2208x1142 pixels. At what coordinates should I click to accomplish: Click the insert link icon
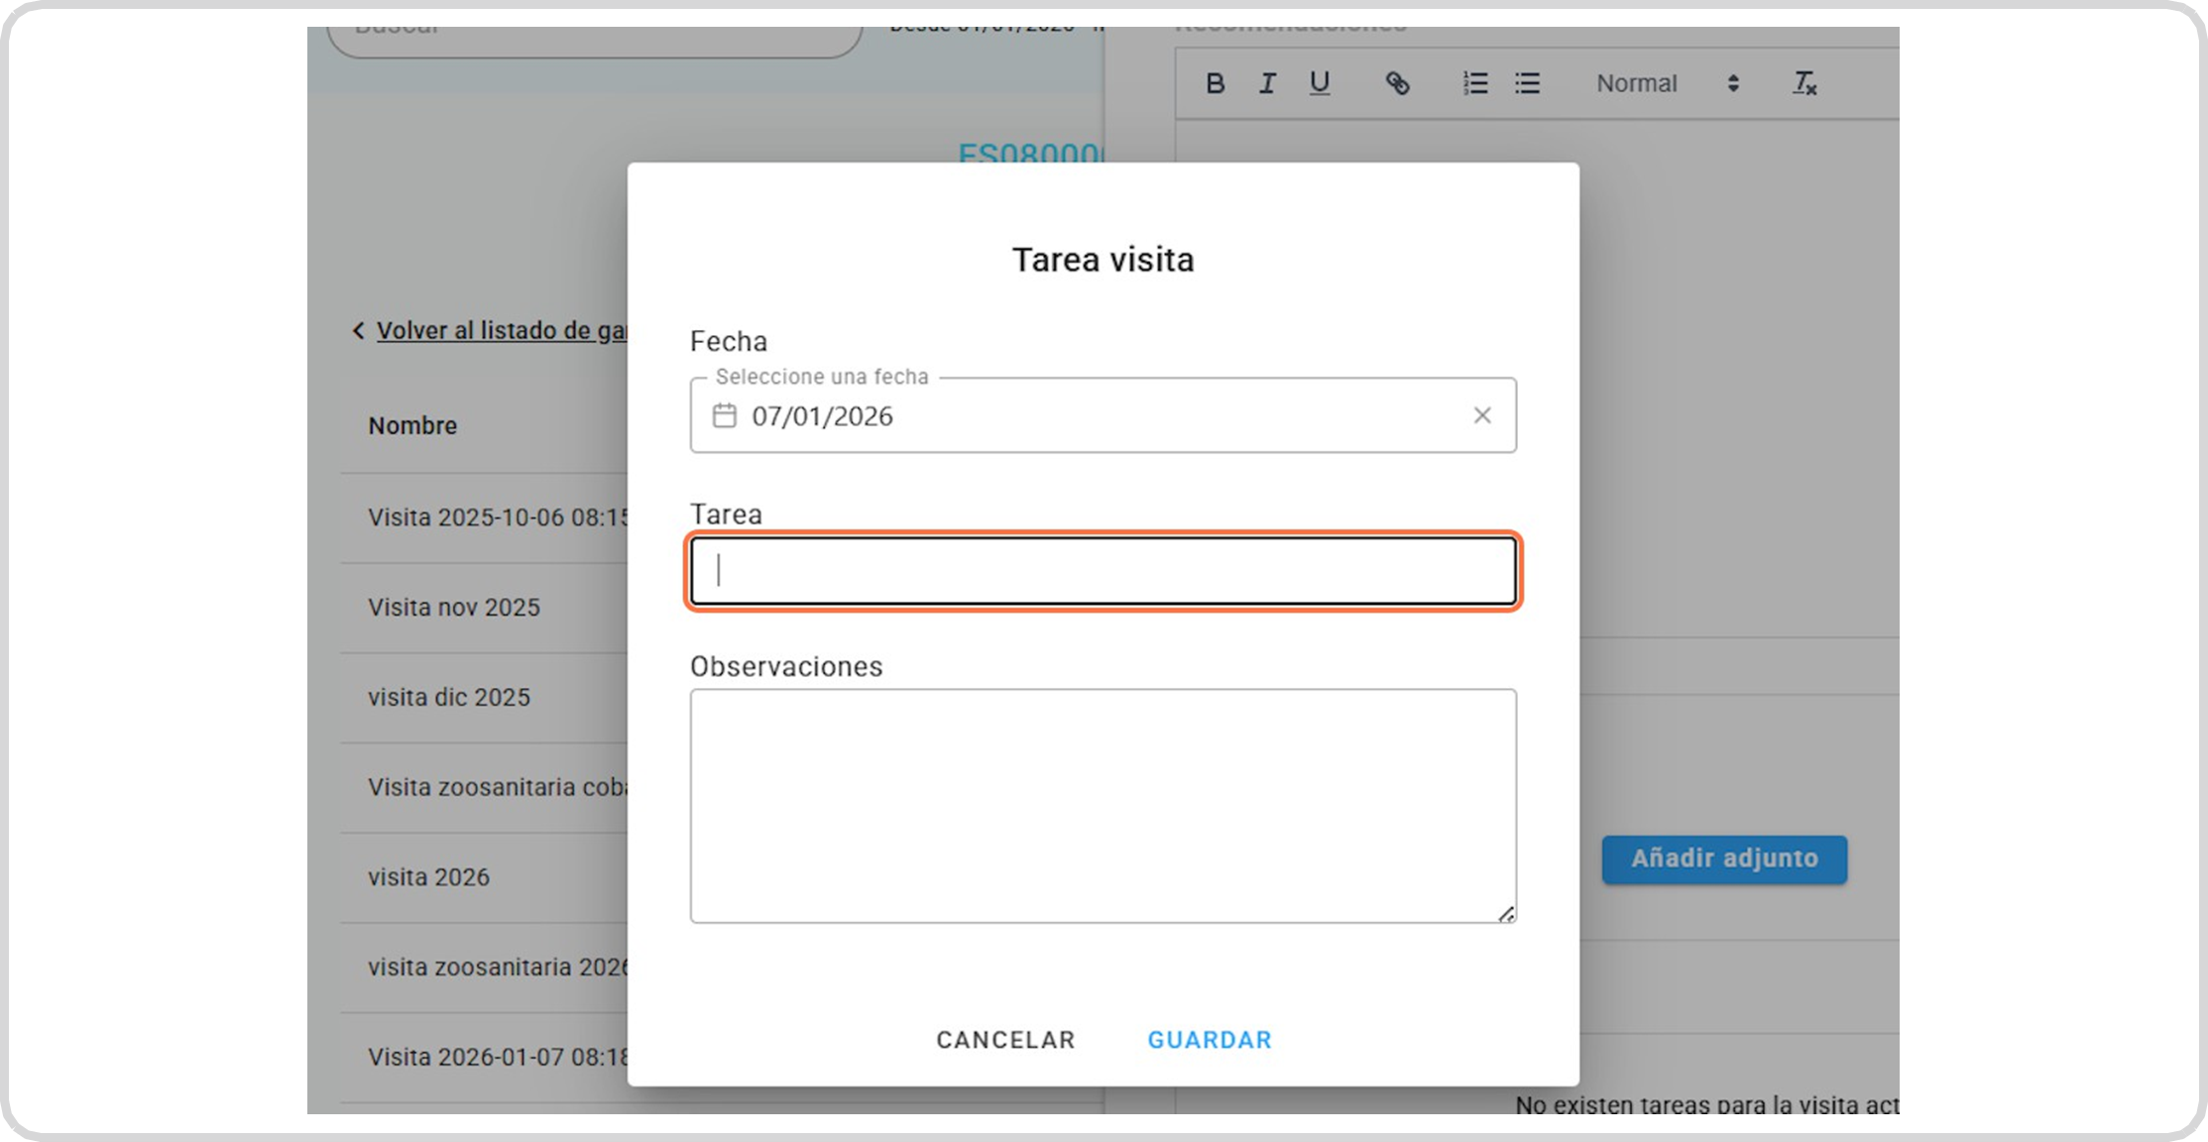click(x=1397, y=84)
